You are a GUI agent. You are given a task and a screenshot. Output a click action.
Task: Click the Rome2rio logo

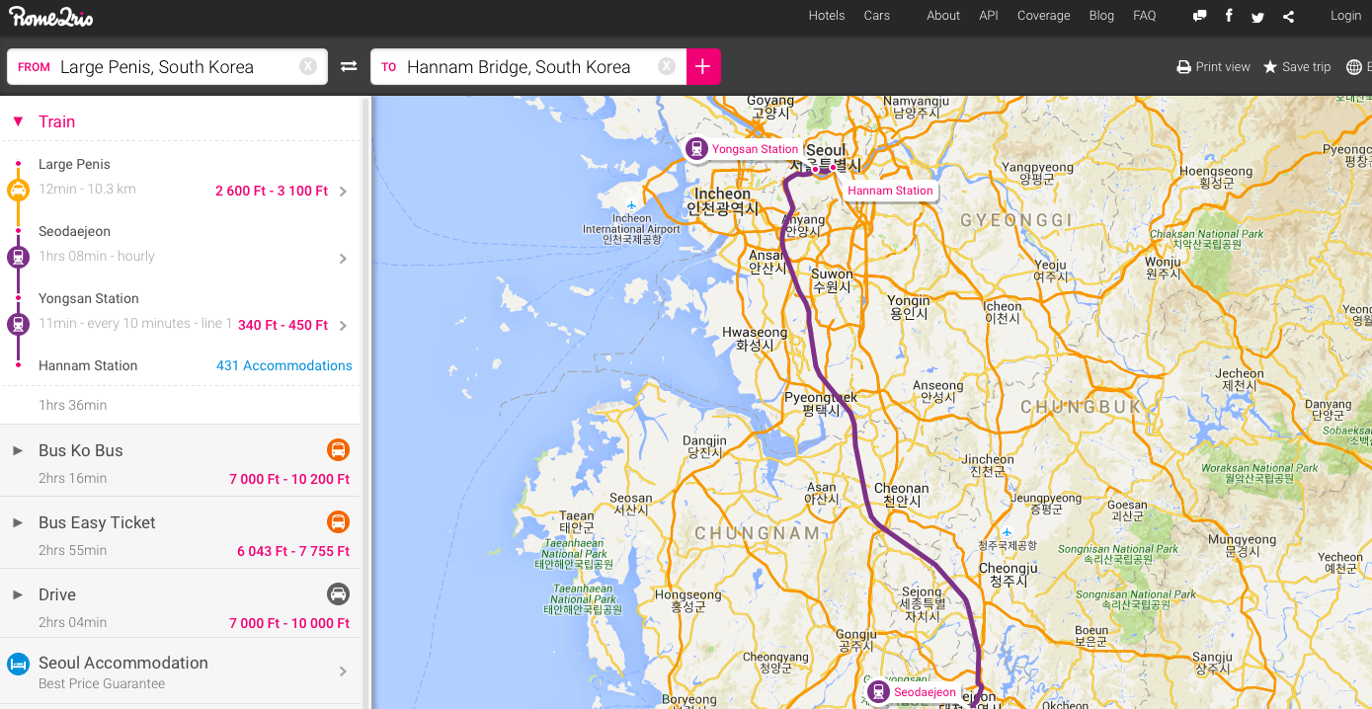(53, 16)
